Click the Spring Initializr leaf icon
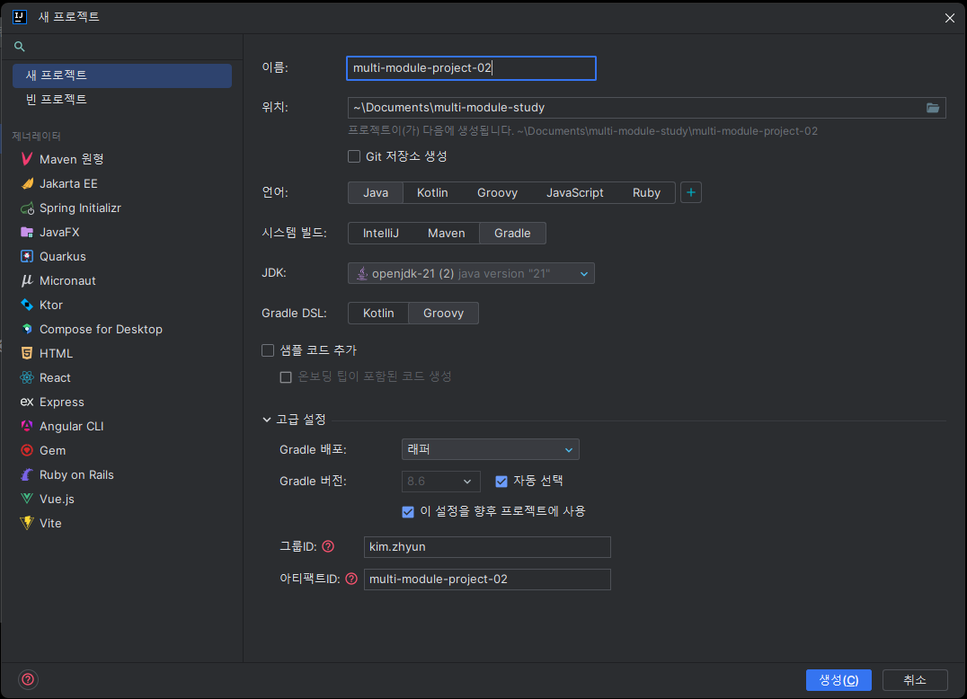The width and height of the screenshot is (967, 699). point(27,208)
